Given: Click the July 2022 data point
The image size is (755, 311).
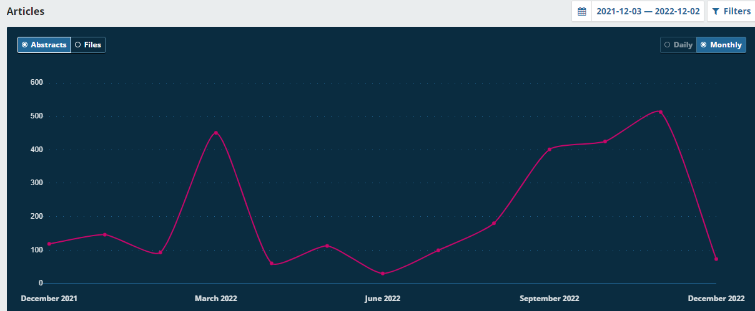Looking at the screenshot, I should coord(438,250).
